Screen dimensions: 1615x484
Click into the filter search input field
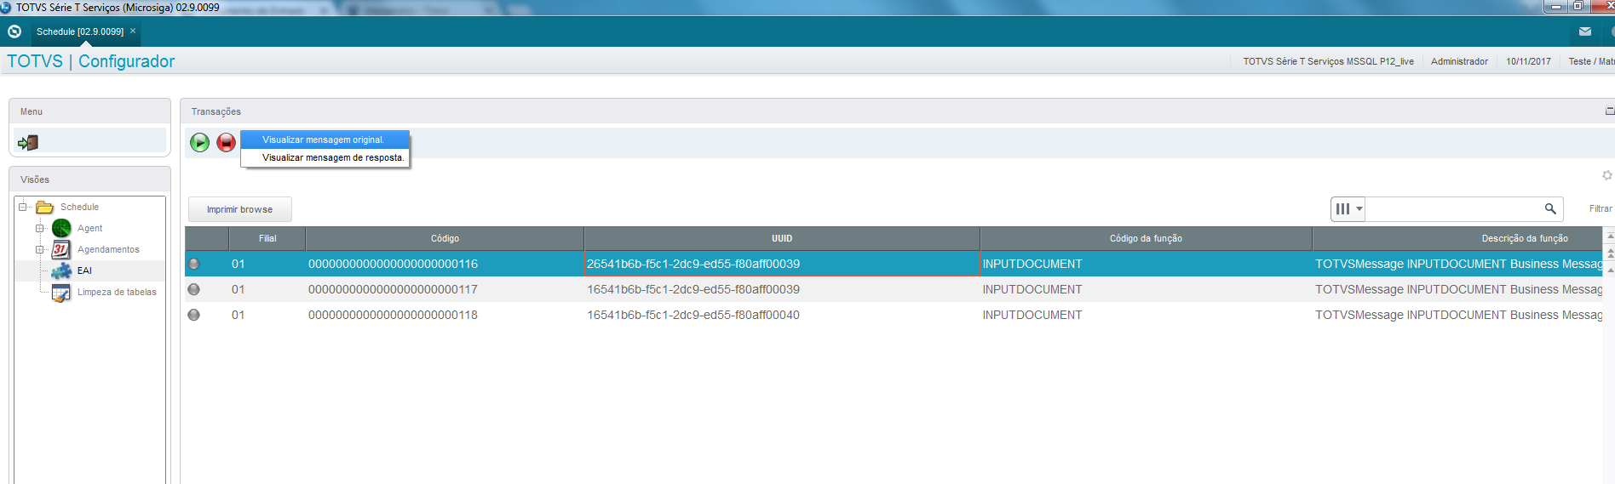click(x=1454, y=208)
